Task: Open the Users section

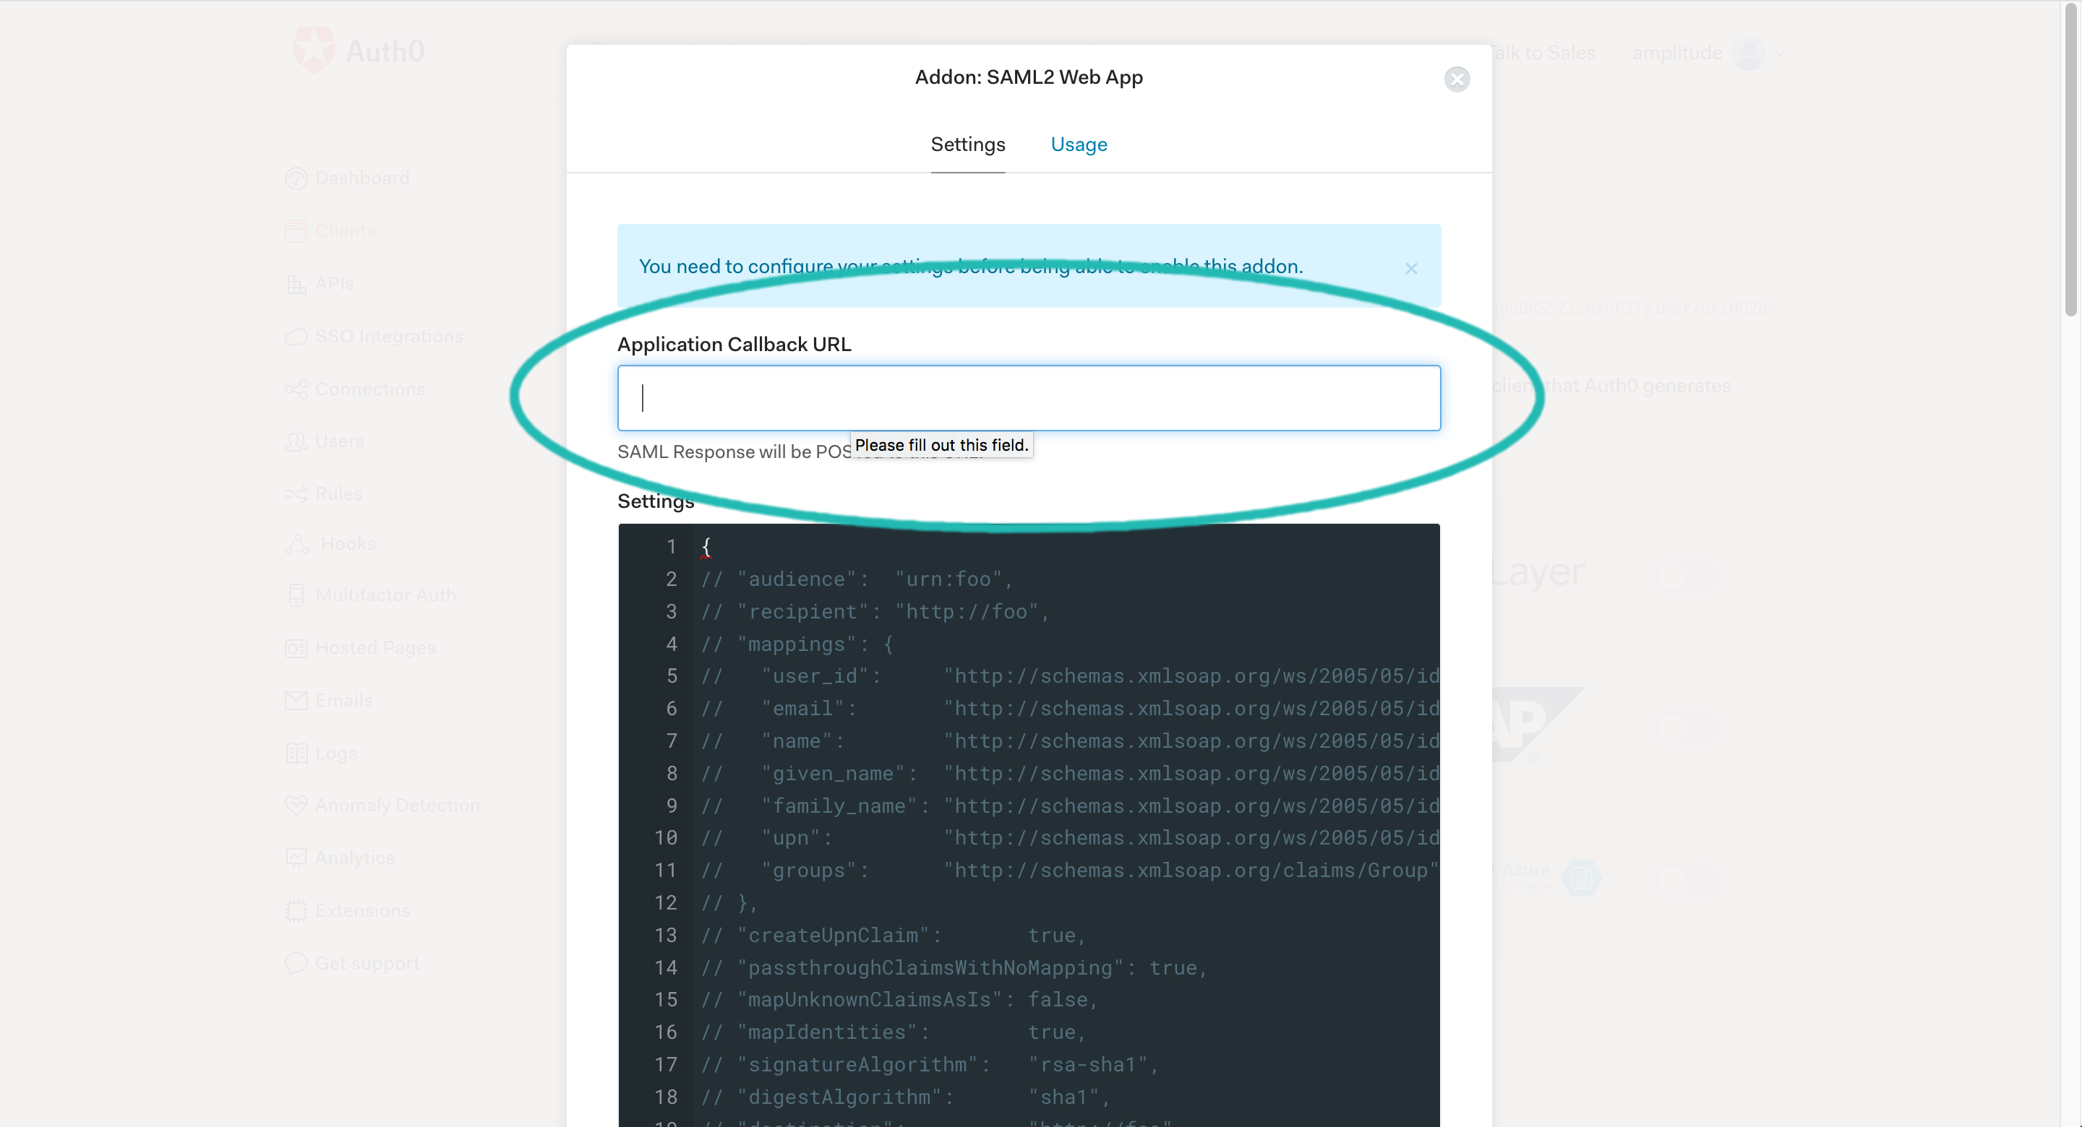Action: 340,441
